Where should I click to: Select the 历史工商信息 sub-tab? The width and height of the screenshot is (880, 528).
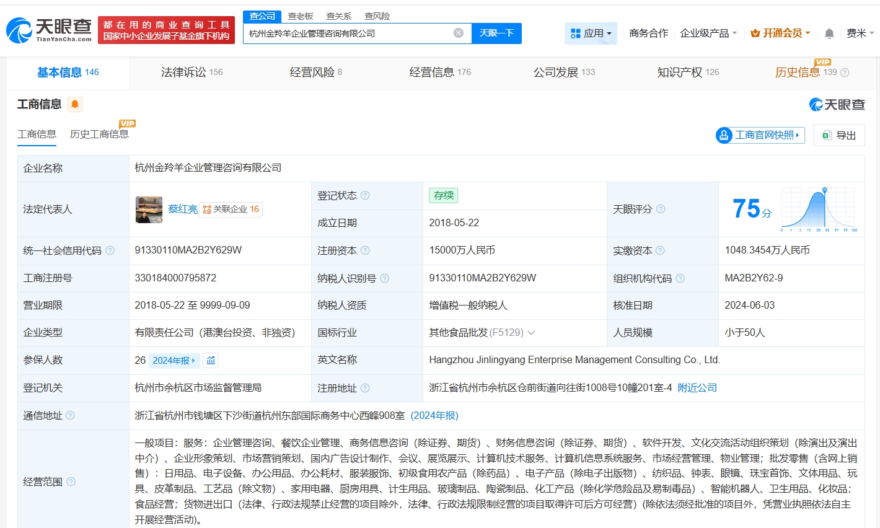pos(99,134)
